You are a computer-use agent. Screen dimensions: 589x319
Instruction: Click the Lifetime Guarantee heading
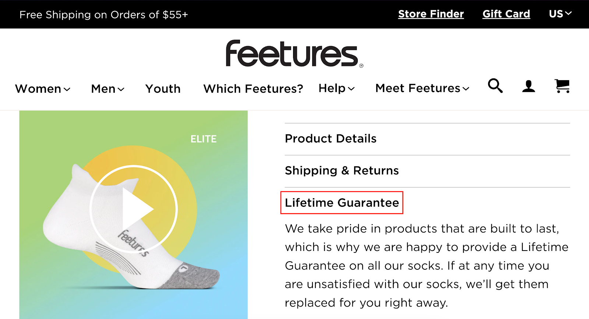click(342, 203)
